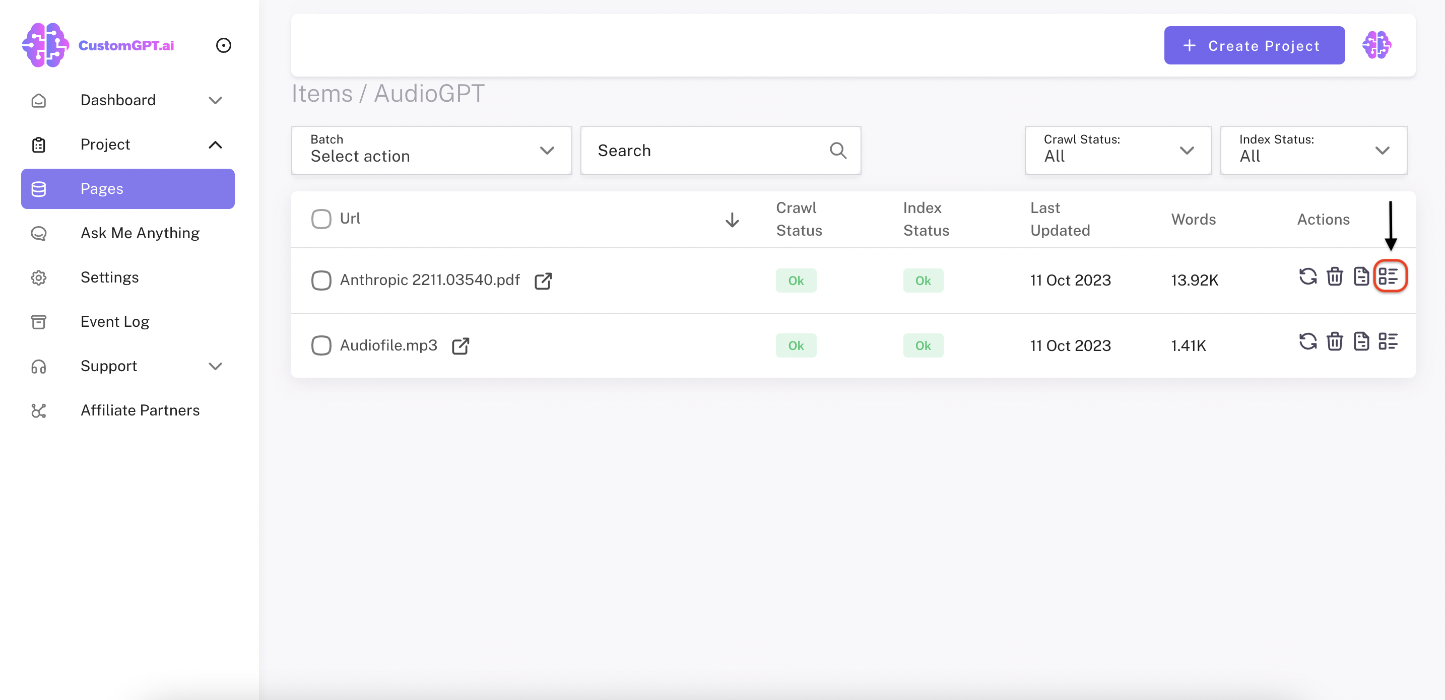Check the select-all Url header checkbox
The height and width of the screenshot is (700, 1445).
321,219
